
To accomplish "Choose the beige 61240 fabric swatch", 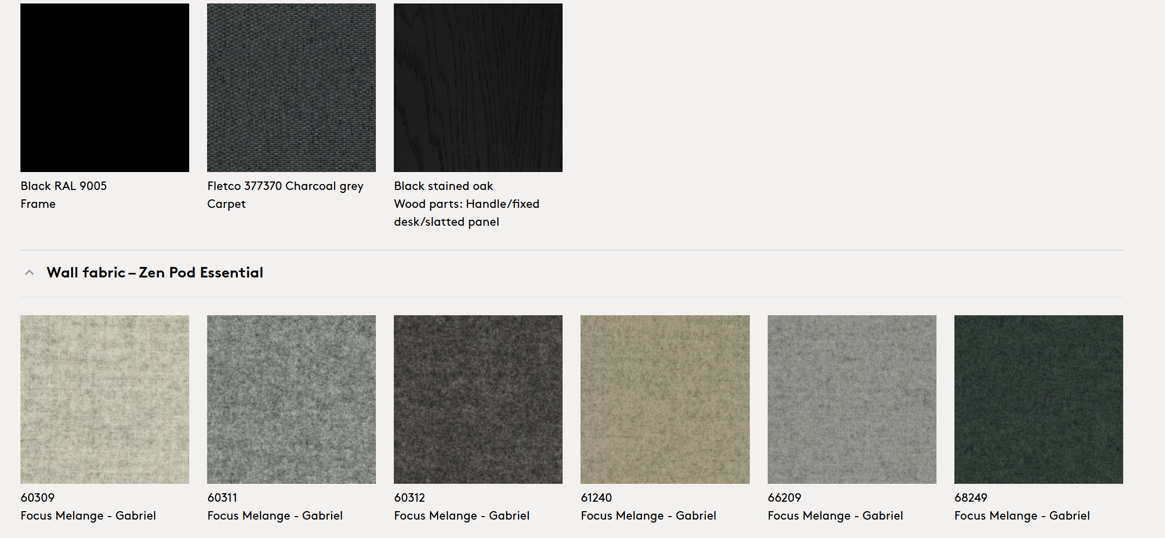I will (x=665, y=399).
